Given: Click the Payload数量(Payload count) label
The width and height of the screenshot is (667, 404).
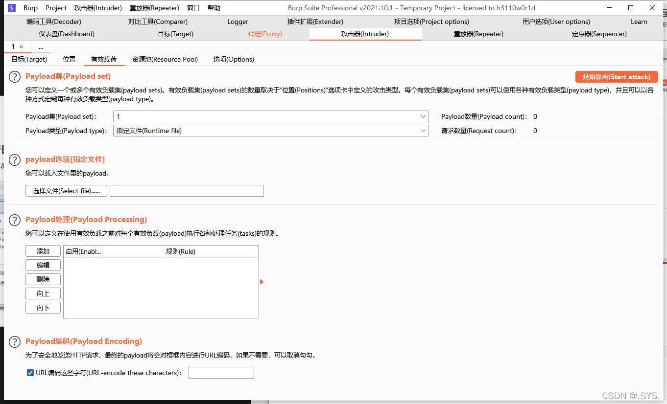Looking at the screenshot, I should click(484, 116).
